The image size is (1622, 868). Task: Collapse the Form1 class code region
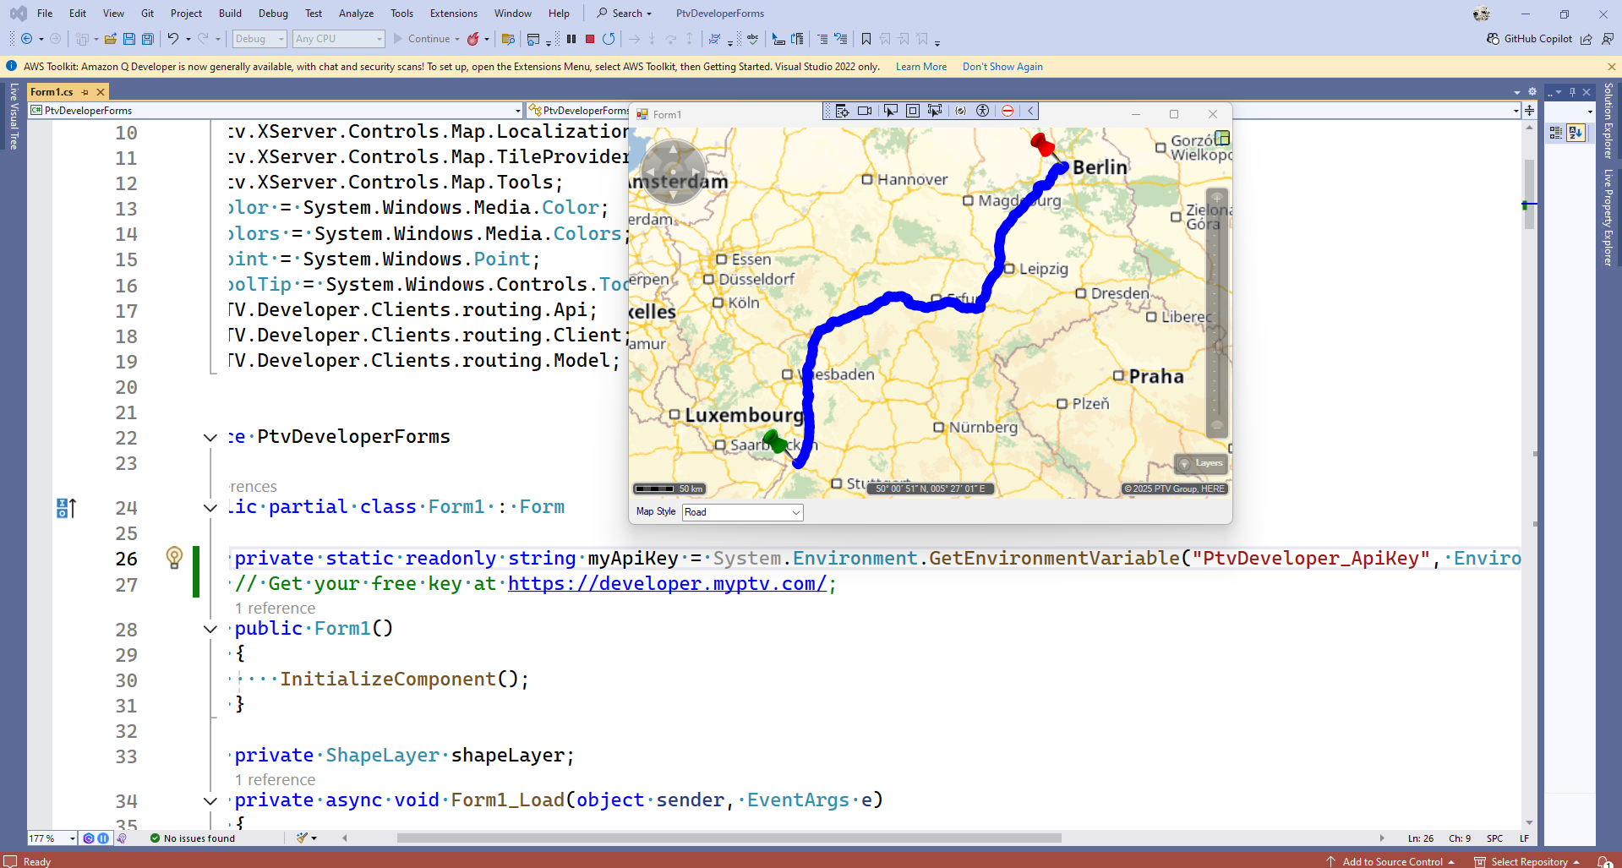tap(210, 508)
